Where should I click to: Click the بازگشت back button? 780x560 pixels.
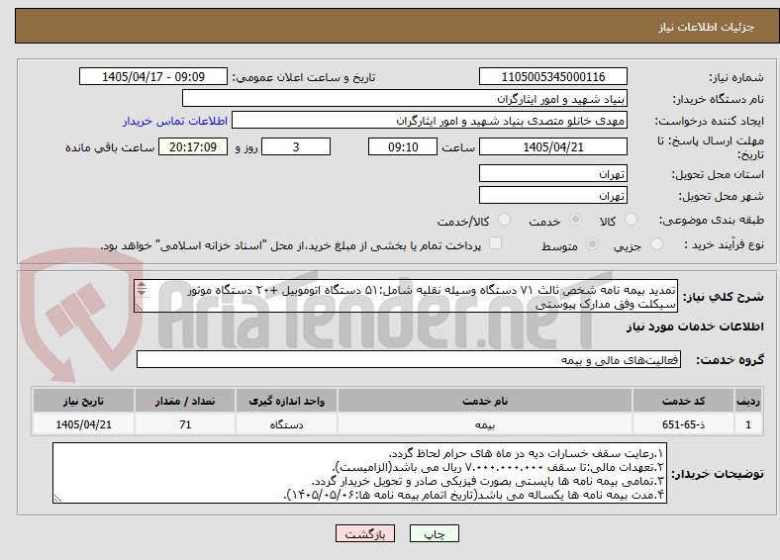point(365,533)
